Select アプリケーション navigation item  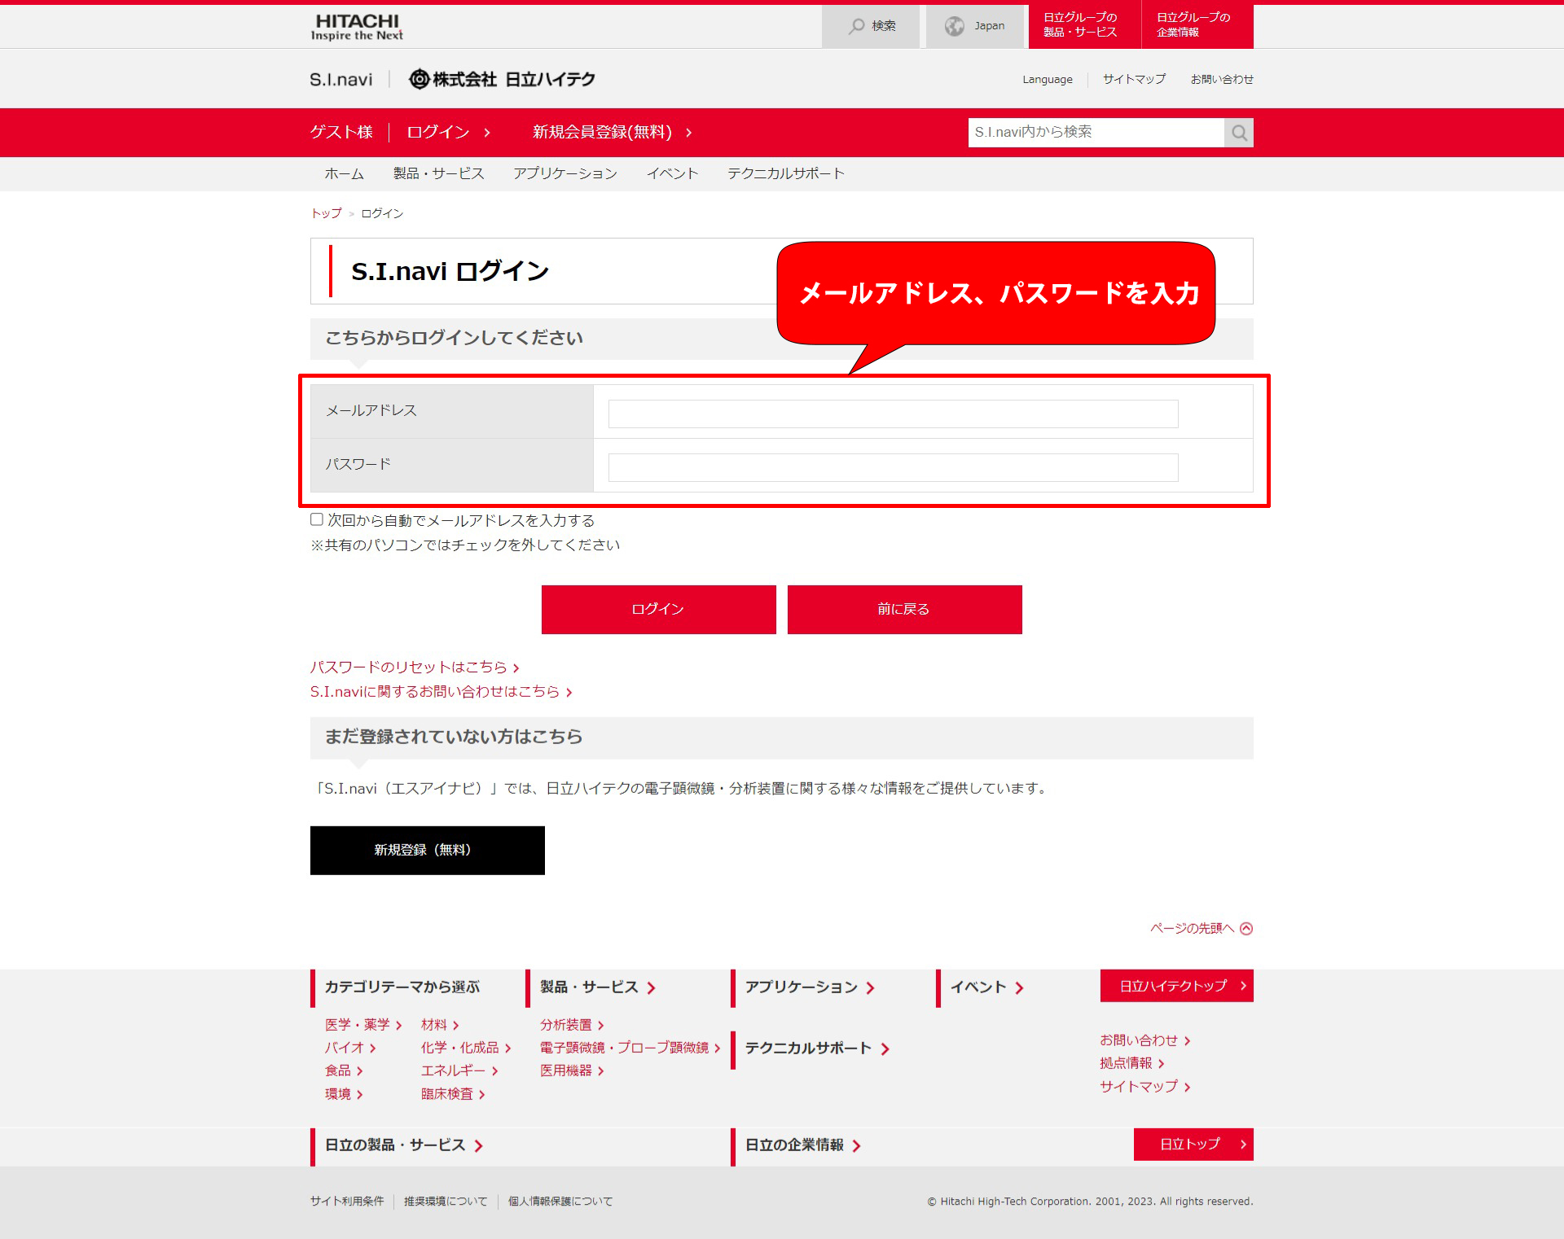click(x=565, y=173)
